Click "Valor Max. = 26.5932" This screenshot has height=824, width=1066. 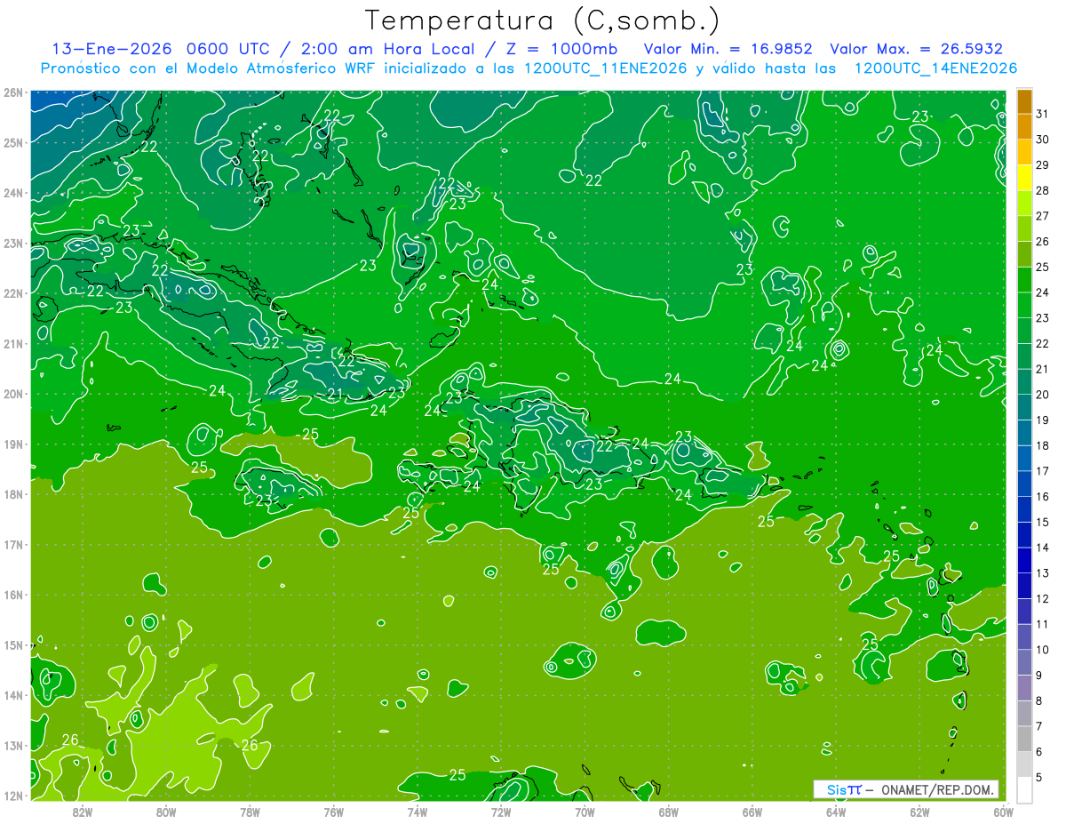[917, 49]
